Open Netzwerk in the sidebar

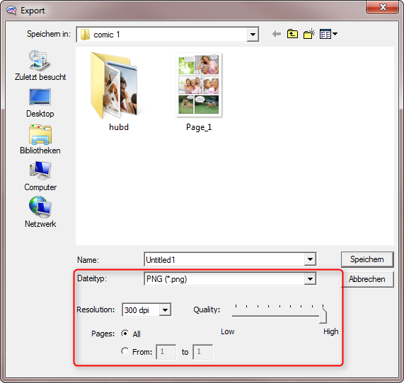pos(40,212)
